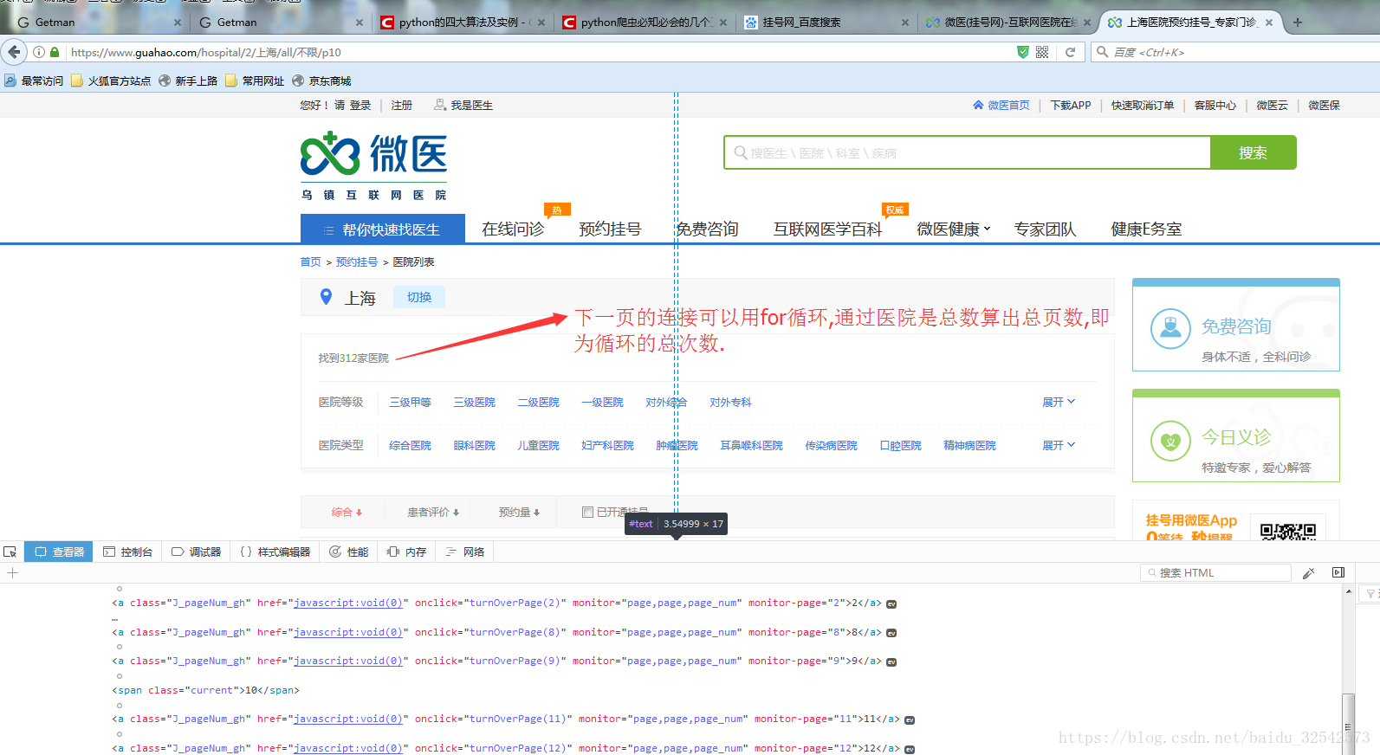Click the event badge on turnOverPage(8) row

(891, 633)
